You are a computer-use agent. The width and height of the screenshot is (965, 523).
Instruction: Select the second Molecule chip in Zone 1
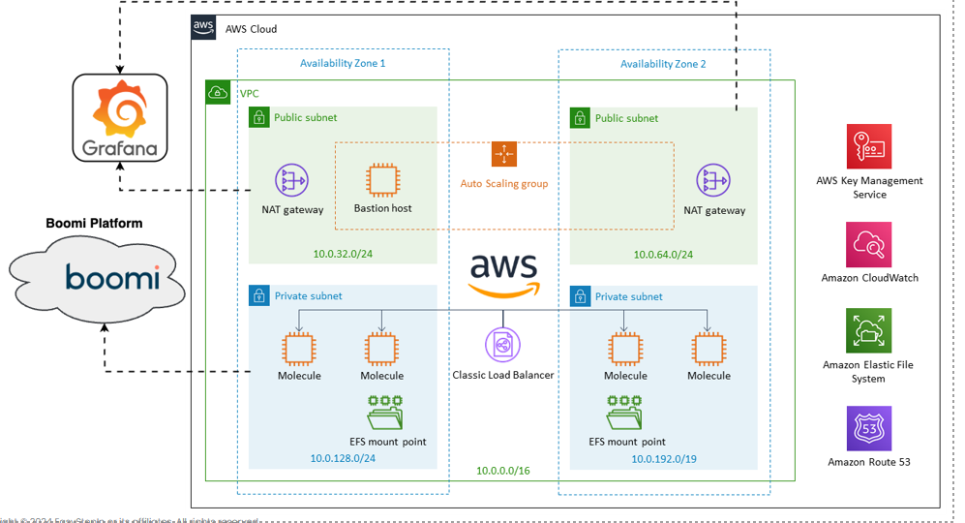tap(381, 350)
